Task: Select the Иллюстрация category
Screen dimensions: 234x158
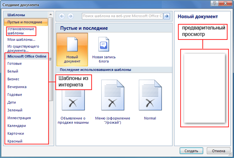Action: 19,118
